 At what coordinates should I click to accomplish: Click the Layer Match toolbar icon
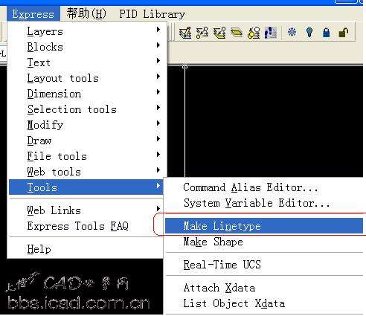tap(202, 33)
